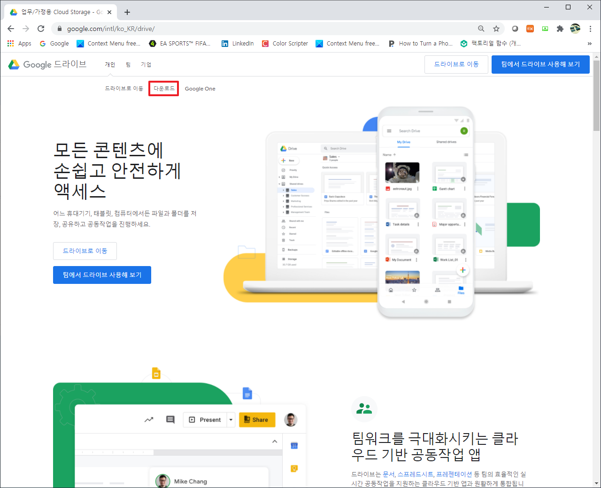Open the EA SPORTS FIFA bookmark
Image resolution: width=601 pixels, height=488 pixels.
click(x=180, y=44)
